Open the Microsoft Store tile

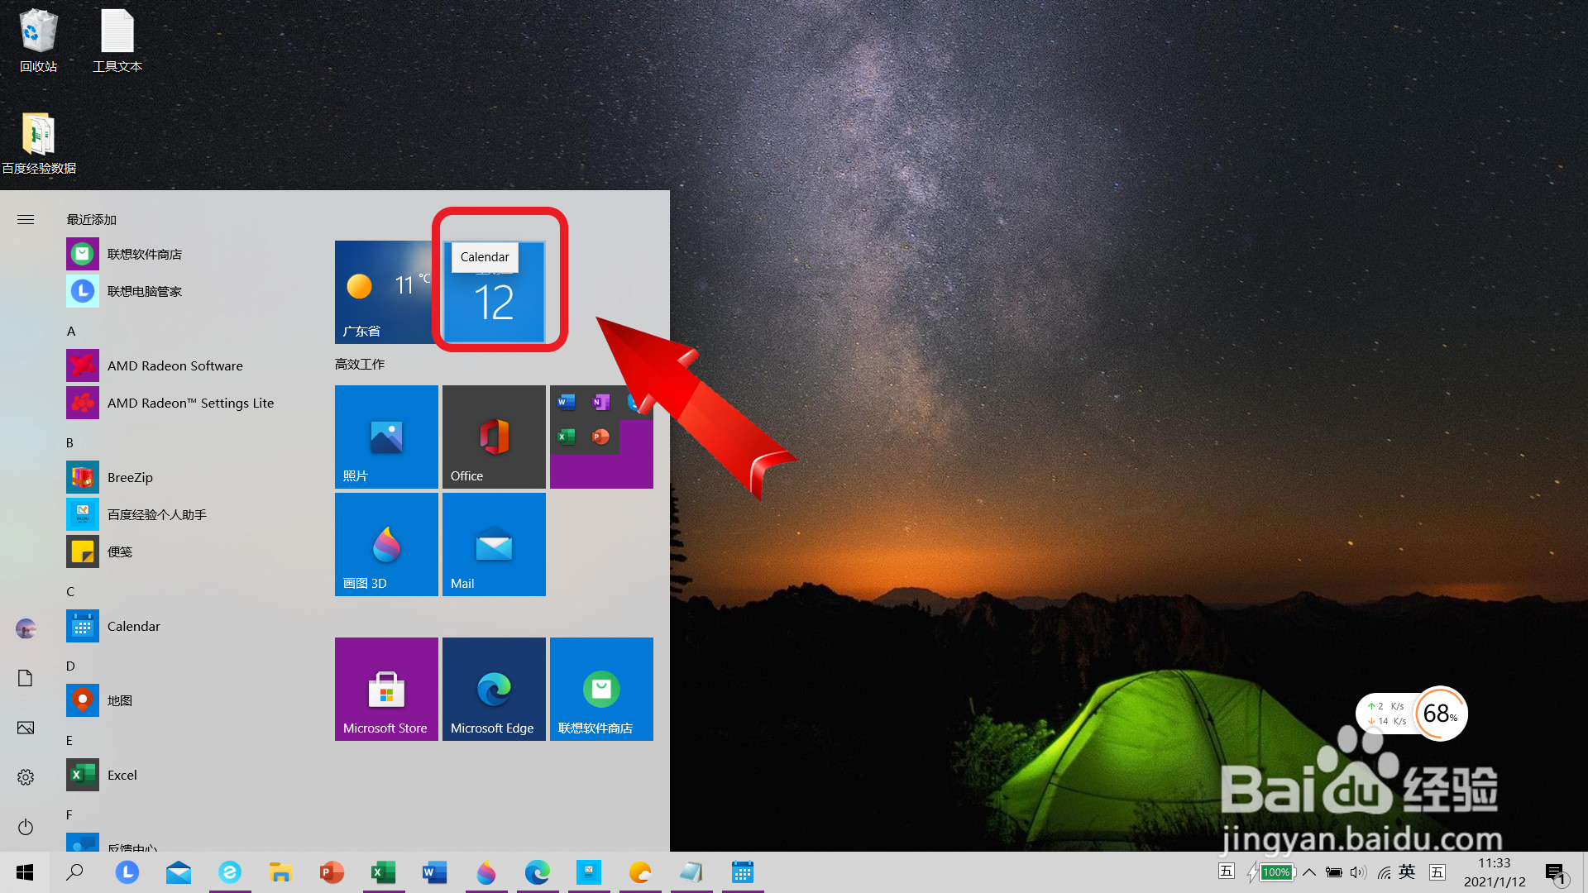pyautogui.click(x=386, y=689)
